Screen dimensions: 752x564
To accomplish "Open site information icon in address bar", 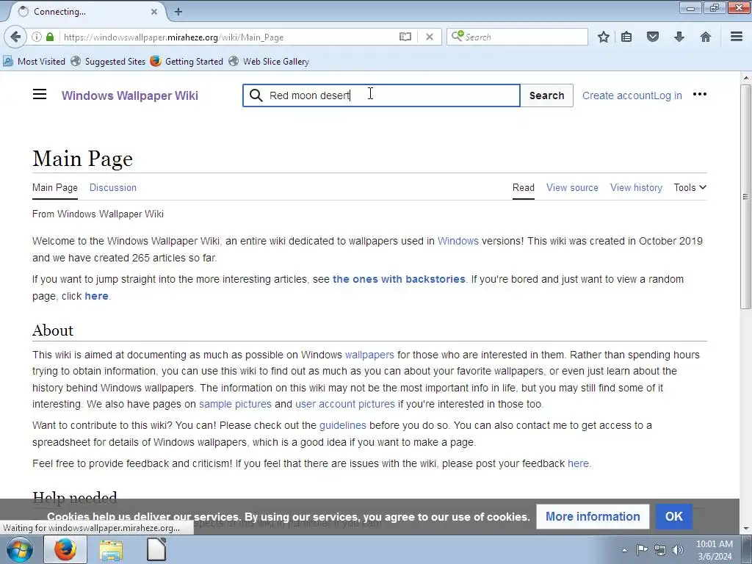I will [37, 37].
